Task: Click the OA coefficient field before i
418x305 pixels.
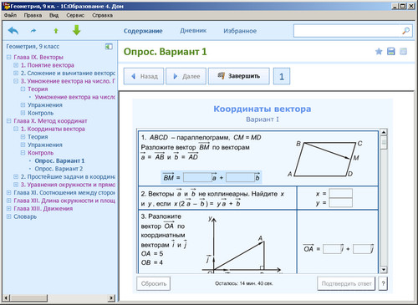Action: [332, 249]
